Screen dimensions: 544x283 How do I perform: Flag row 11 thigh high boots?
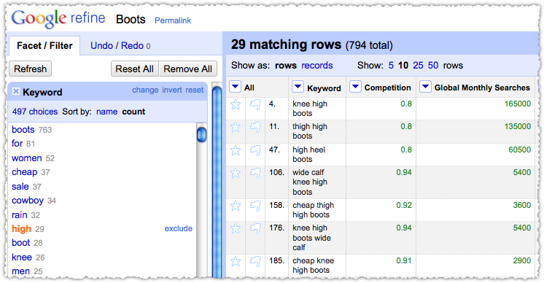tap(255, 128)
